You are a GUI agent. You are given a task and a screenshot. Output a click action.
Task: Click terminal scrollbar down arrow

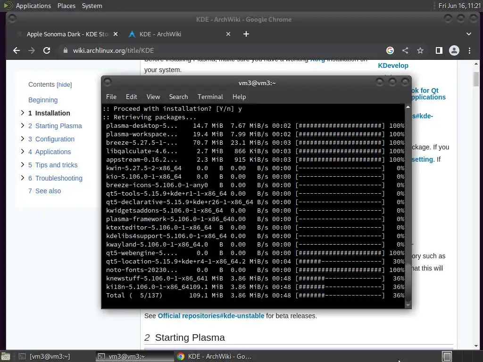click(408, 305)
